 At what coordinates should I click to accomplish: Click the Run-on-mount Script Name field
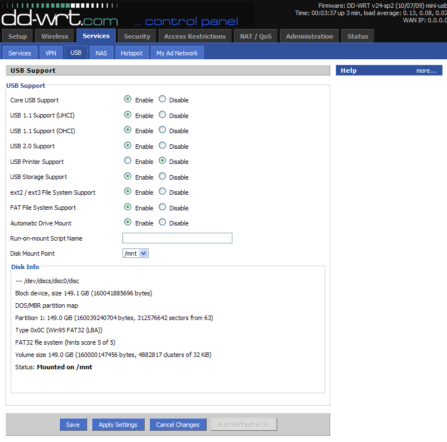[x=177, y=238]
